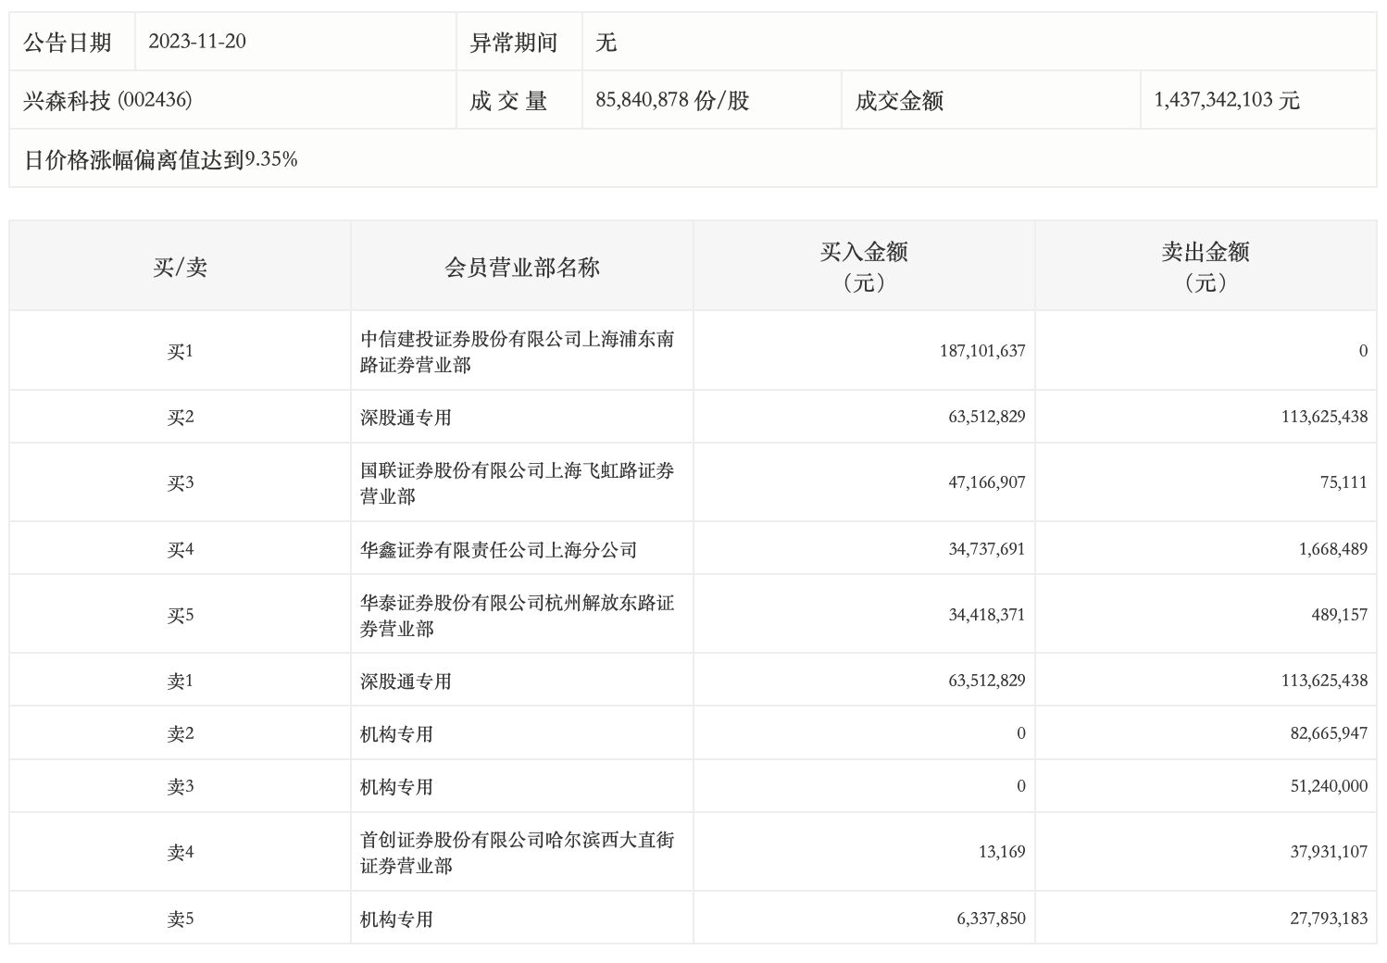Click the 会员营业部名称 column header
Image resolution: width=1387 pixels, height=963 pixels.
[x=522, y=267]
